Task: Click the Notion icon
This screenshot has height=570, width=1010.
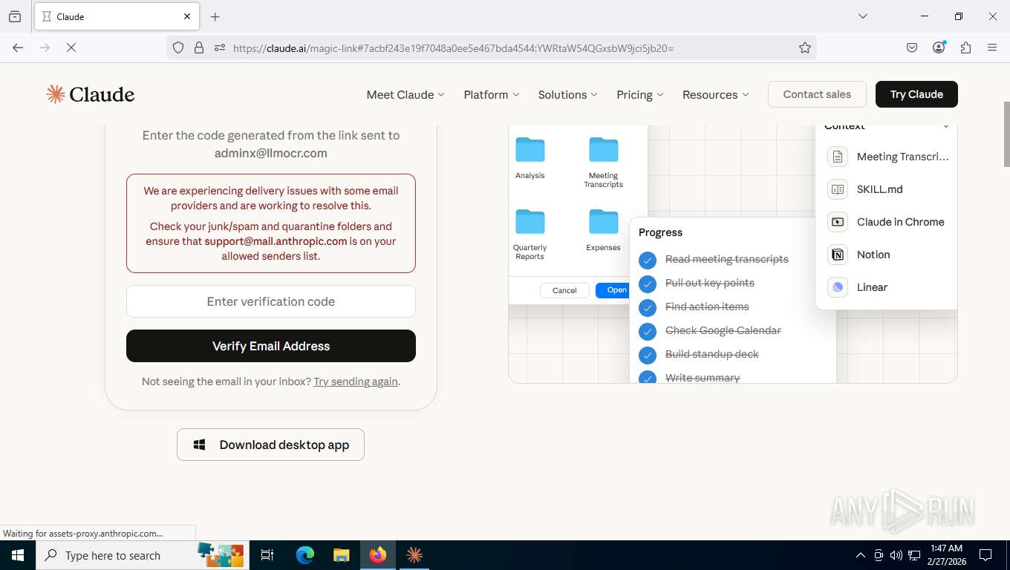Action: [838, 255]
